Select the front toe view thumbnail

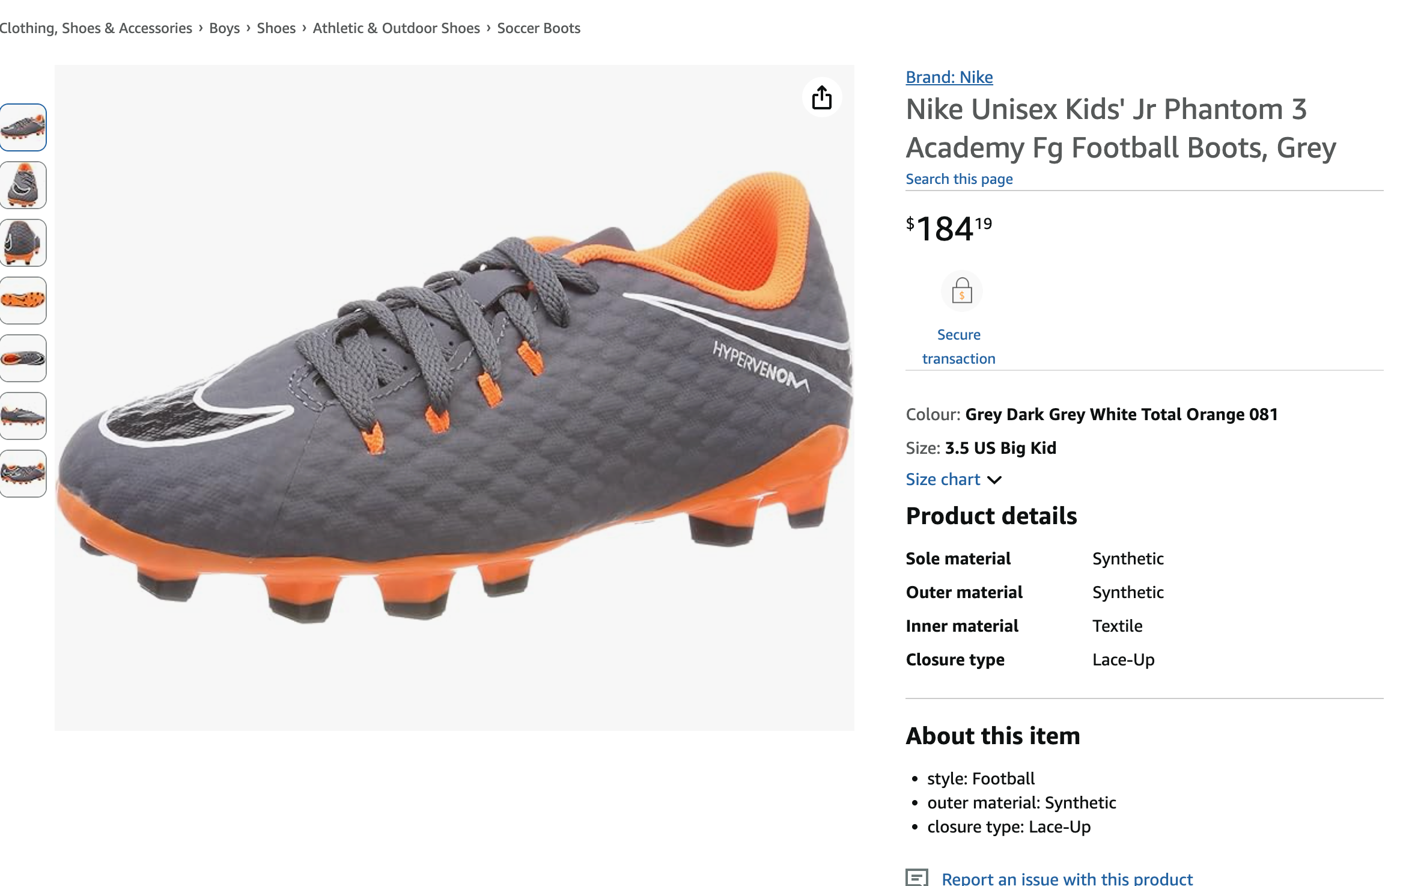pos(23,185)
